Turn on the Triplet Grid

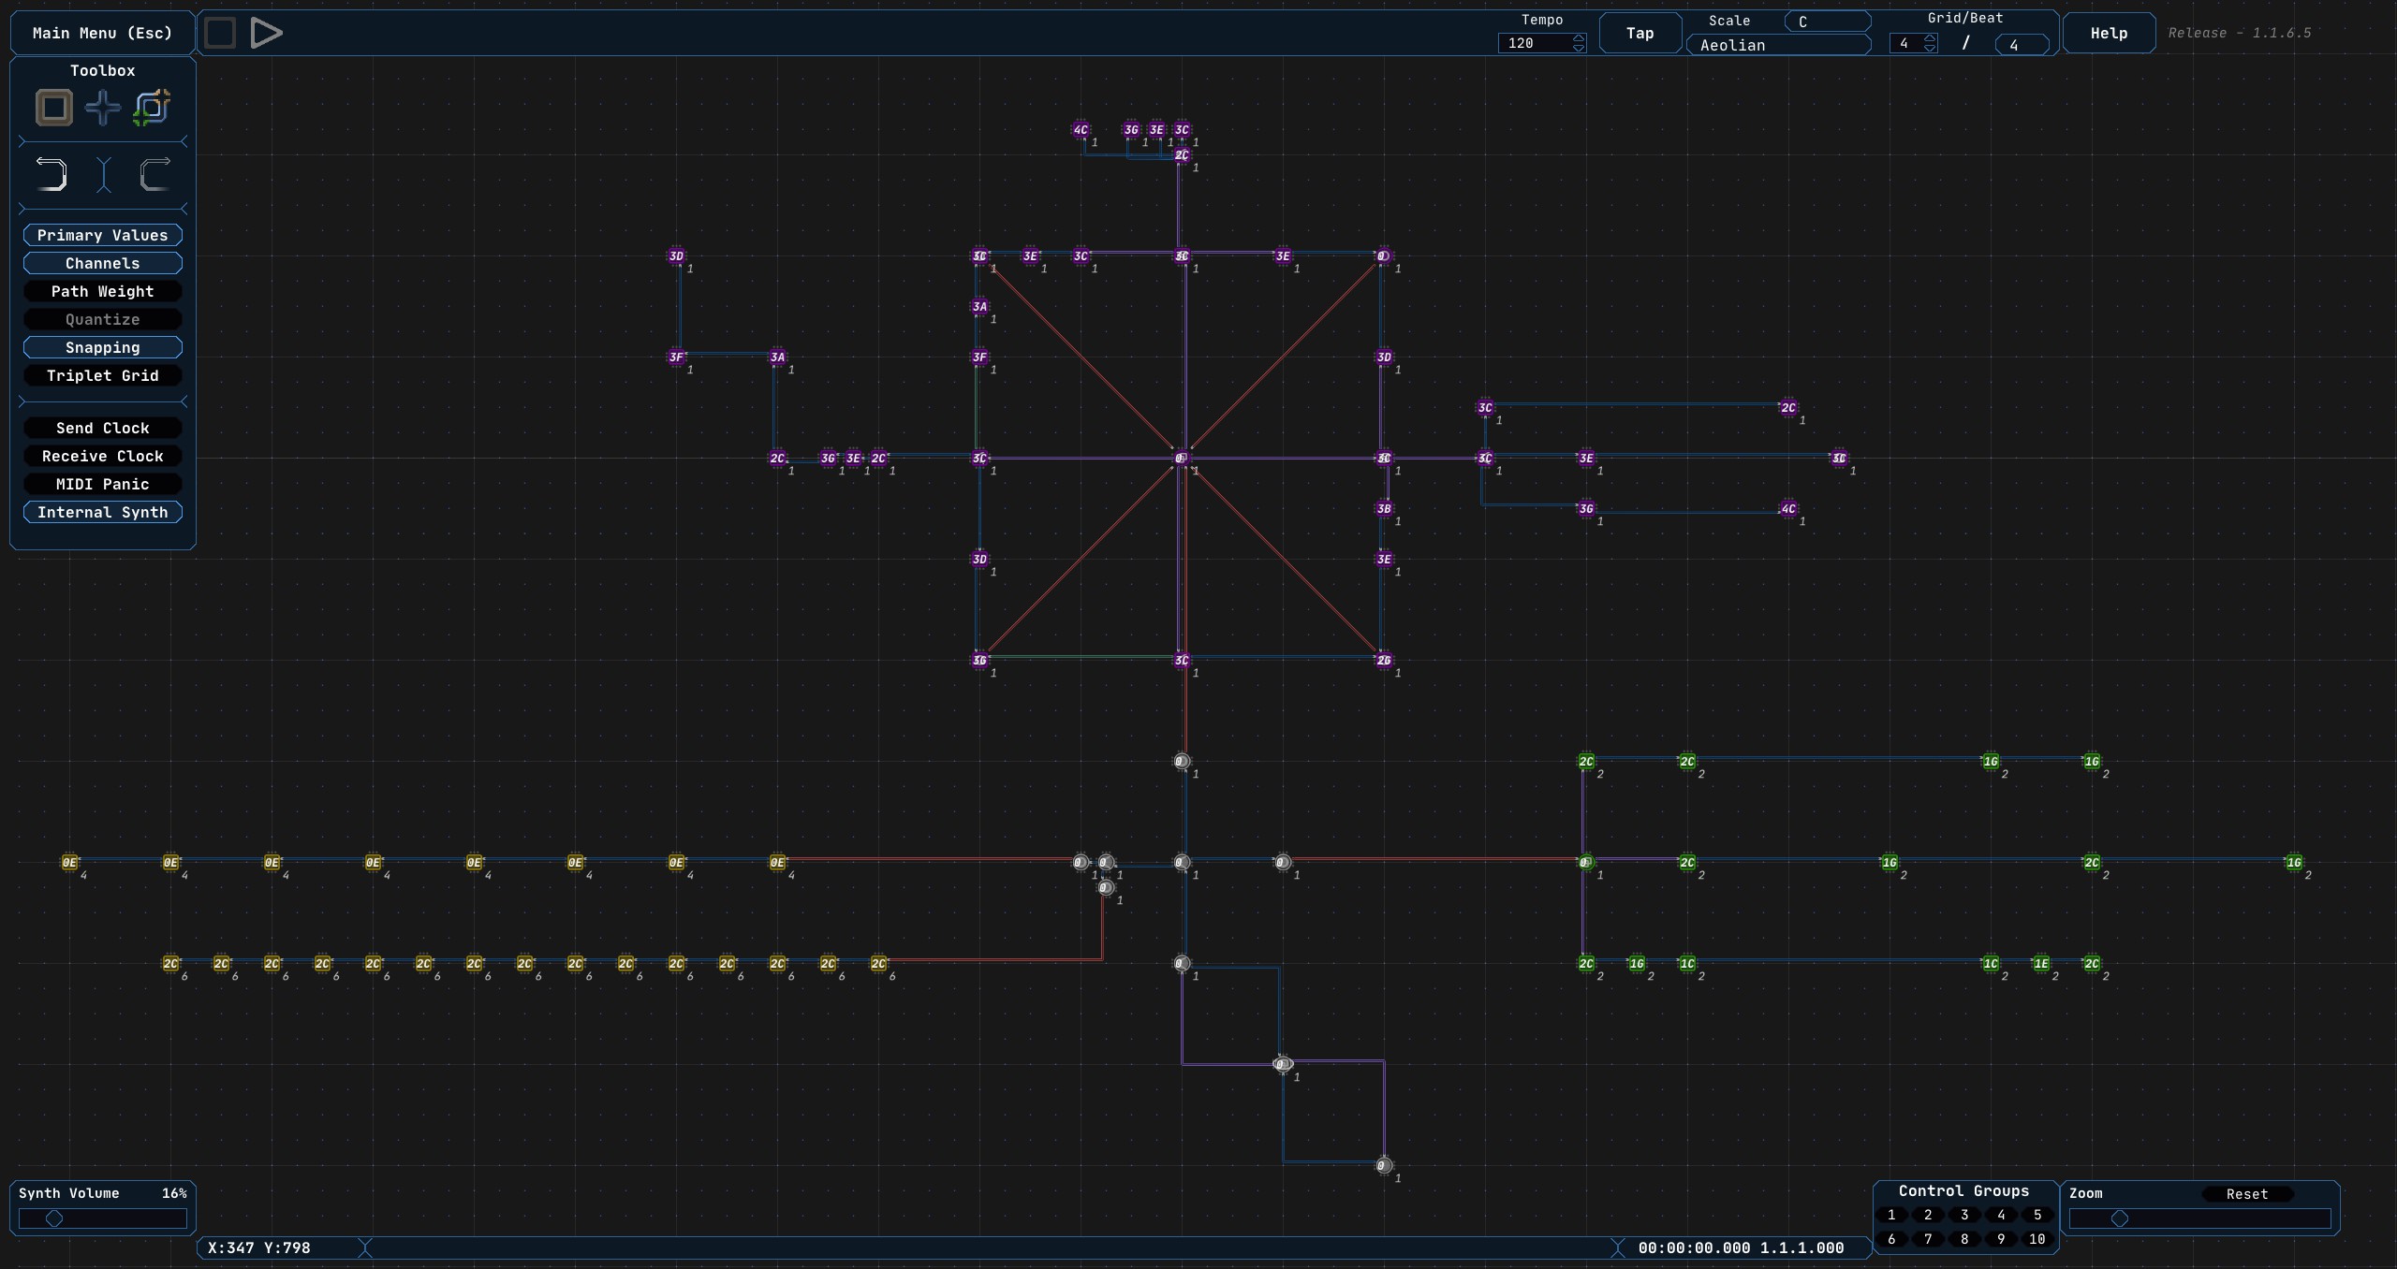pyautogui.click(x=103, y=376)
